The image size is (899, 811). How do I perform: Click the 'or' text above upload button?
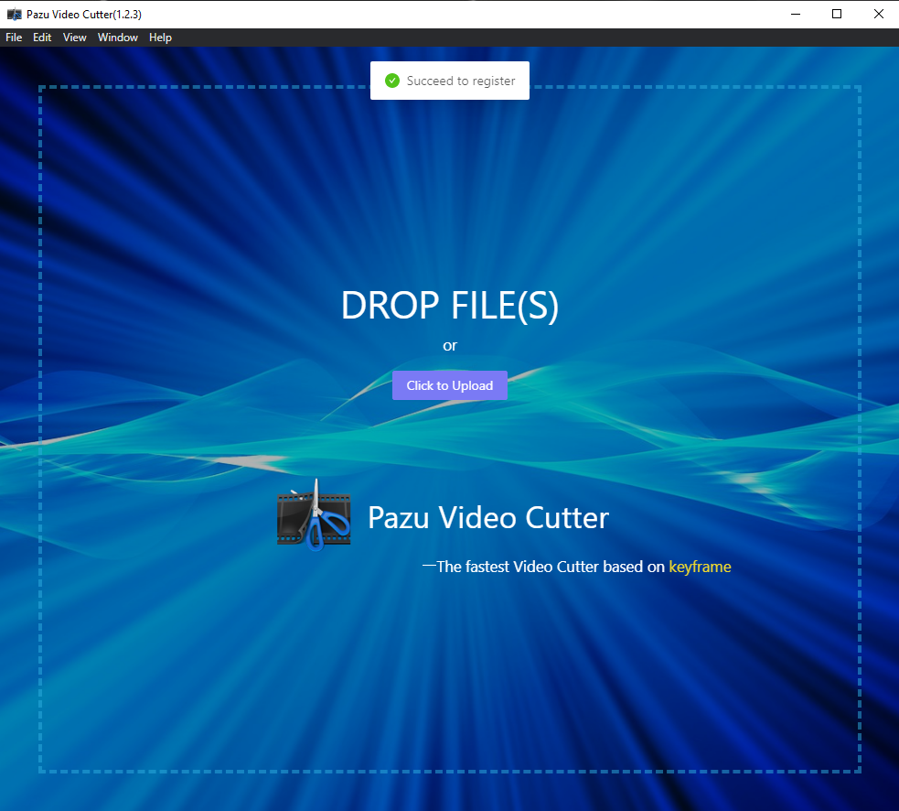point(449,346)
